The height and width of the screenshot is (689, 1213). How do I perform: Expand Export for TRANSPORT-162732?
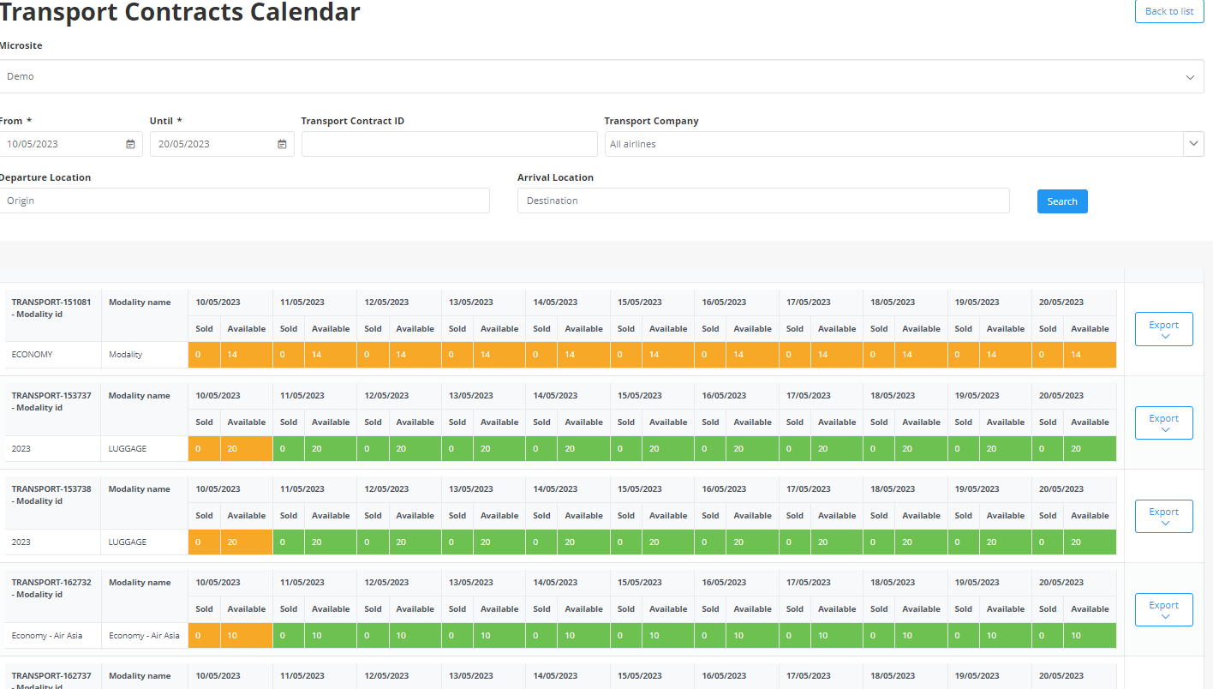pos(1163,609)
